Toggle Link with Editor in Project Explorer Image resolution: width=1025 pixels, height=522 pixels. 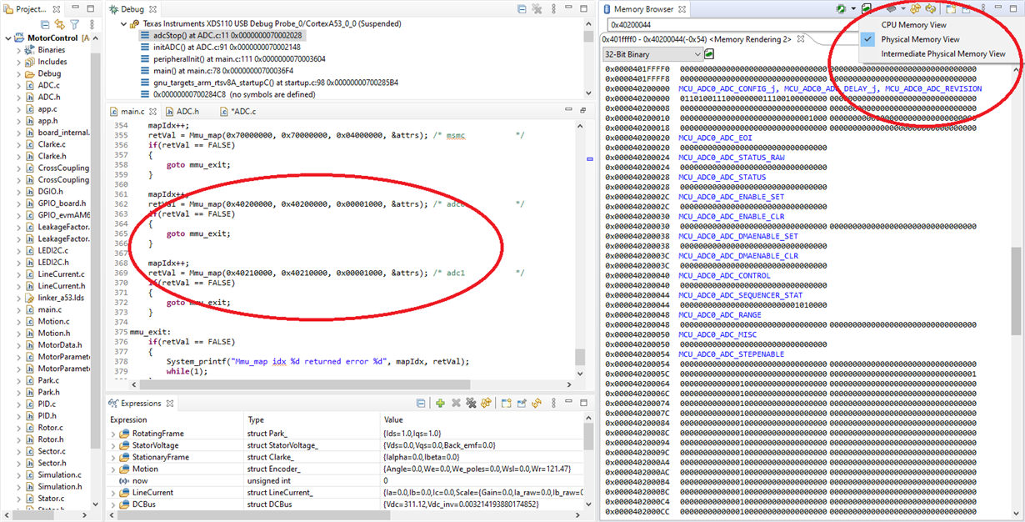coord(59,25)
